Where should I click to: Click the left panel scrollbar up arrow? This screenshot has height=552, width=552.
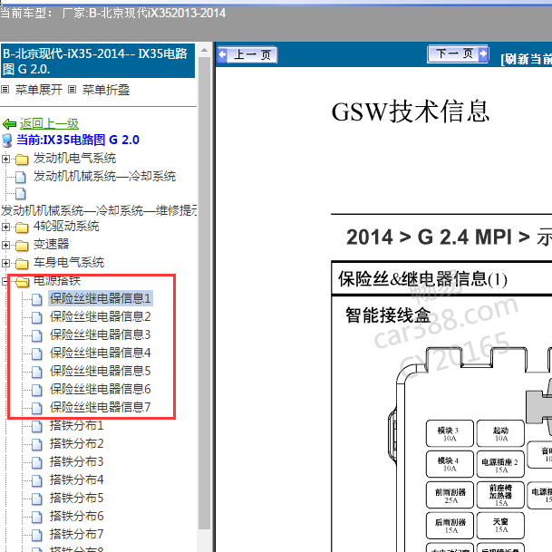point(204,50)
